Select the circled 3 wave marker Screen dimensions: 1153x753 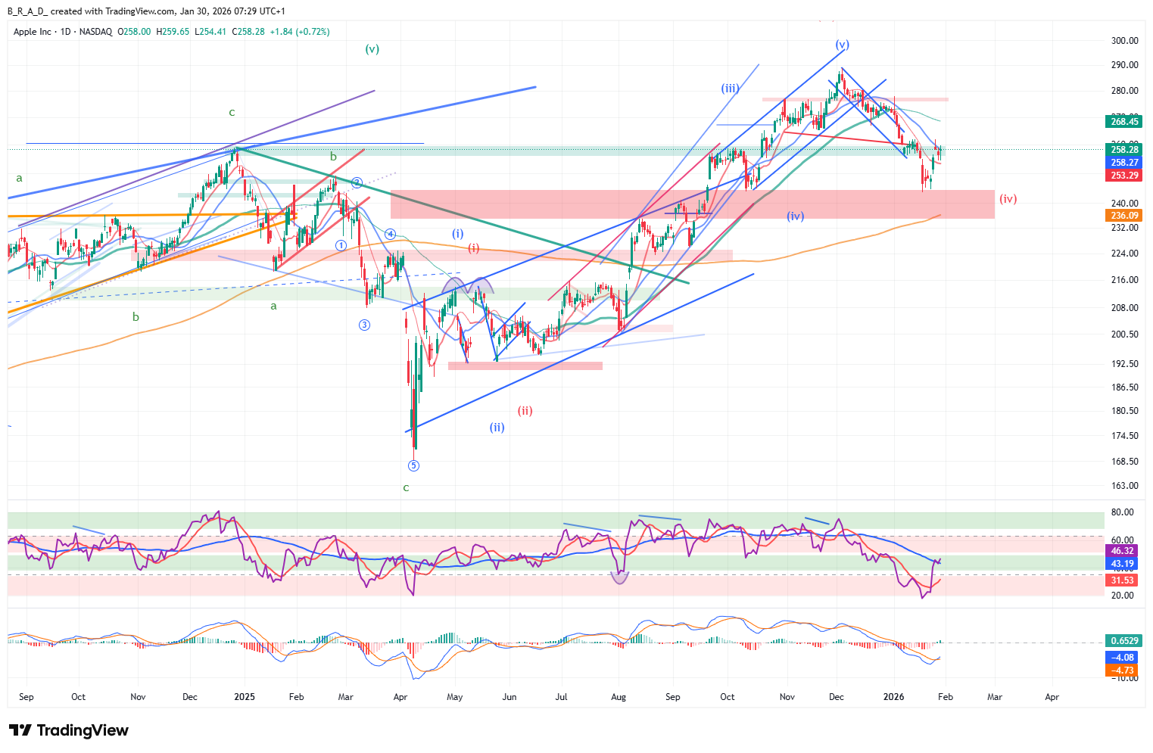pyautogui.click(x=364, y=325)
